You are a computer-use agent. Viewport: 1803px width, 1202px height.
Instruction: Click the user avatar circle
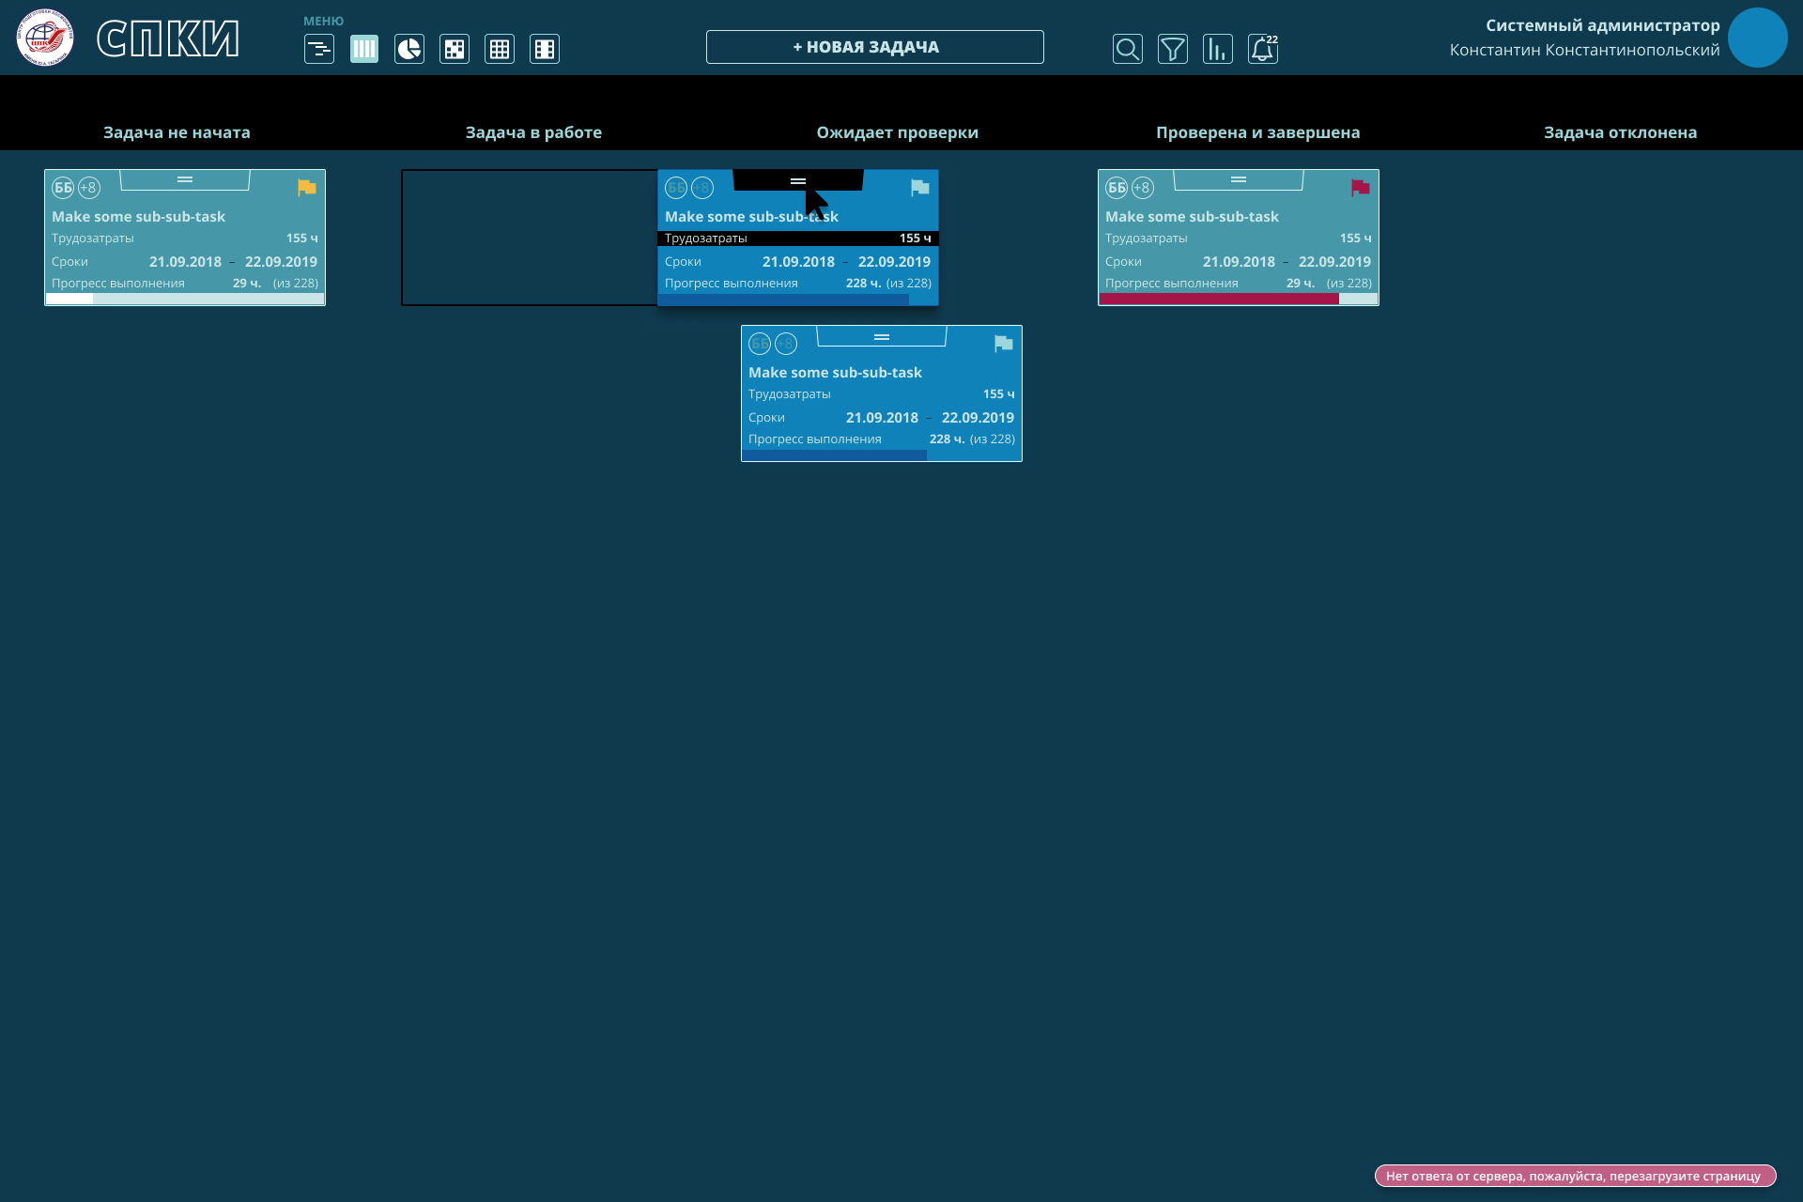point(1758,38)
